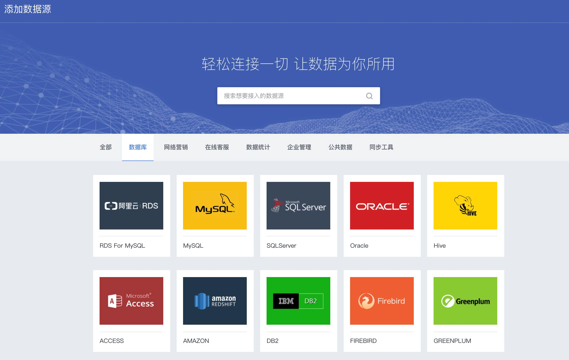The image size is (569, 360).
Task: Select the green Greenplum logo
Action: click(x=465, y=301)
